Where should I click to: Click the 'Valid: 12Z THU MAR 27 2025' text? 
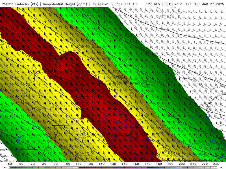point(199,4)
